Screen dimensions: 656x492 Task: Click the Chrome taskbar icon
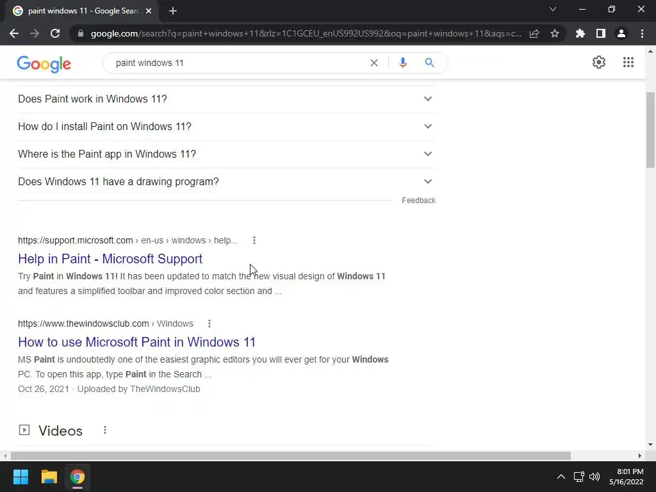pos(78,477)
